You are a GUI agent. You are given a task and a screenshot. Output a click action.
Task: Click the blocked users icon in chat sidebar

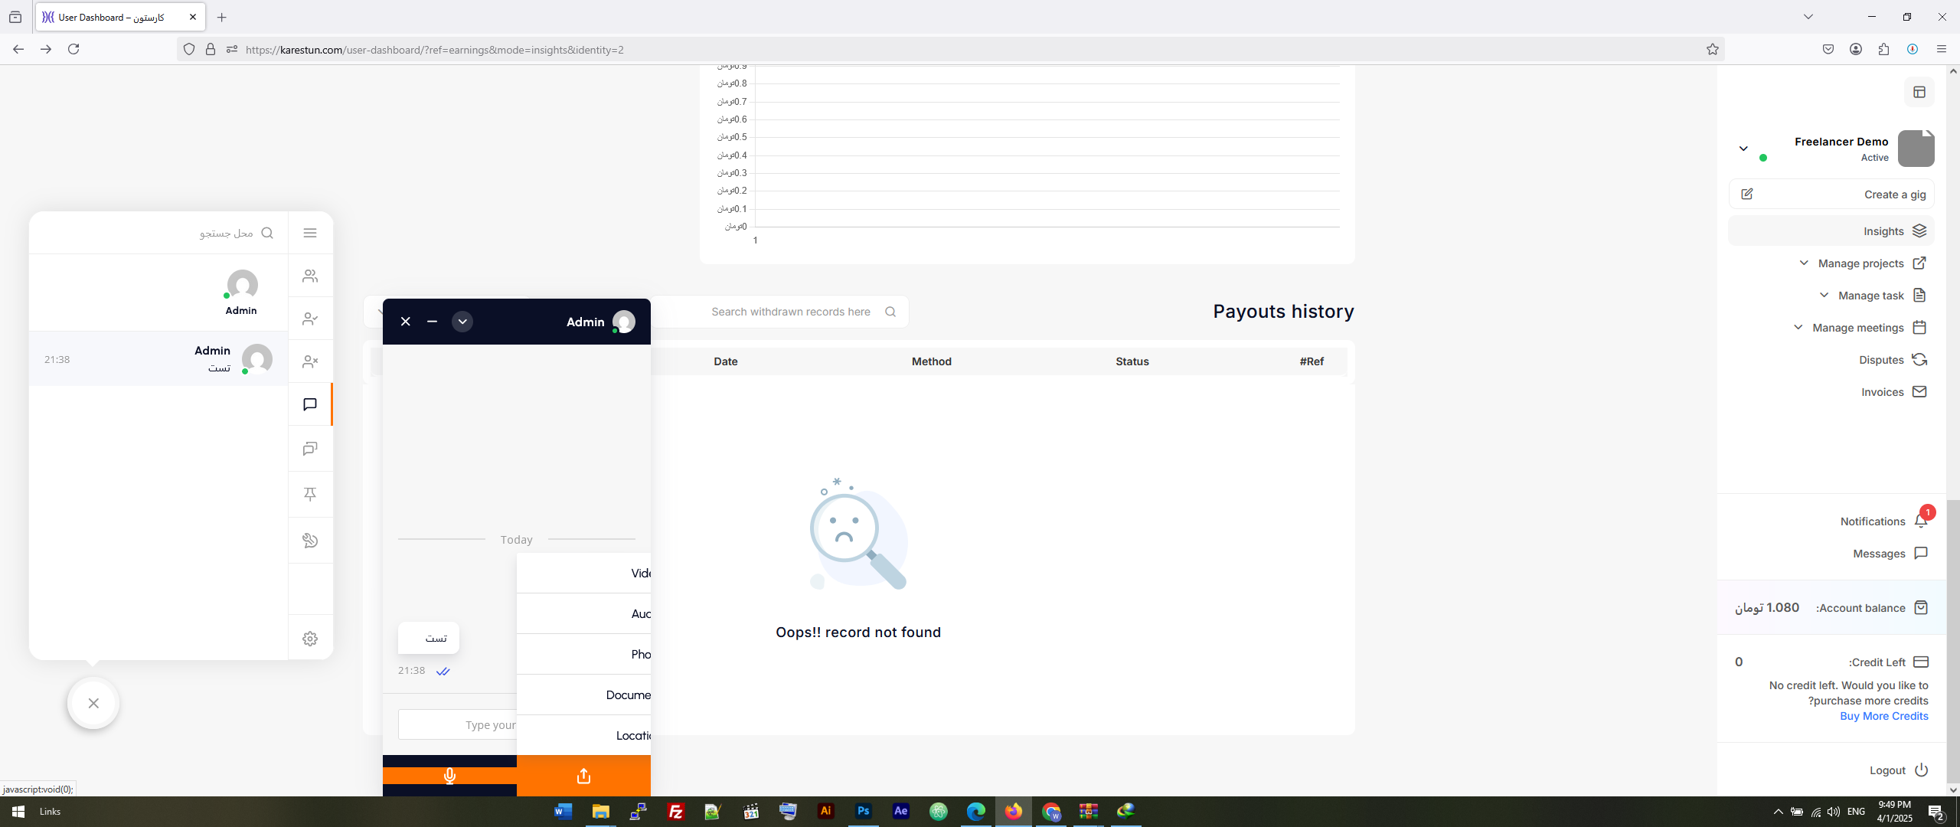(310, 361)
